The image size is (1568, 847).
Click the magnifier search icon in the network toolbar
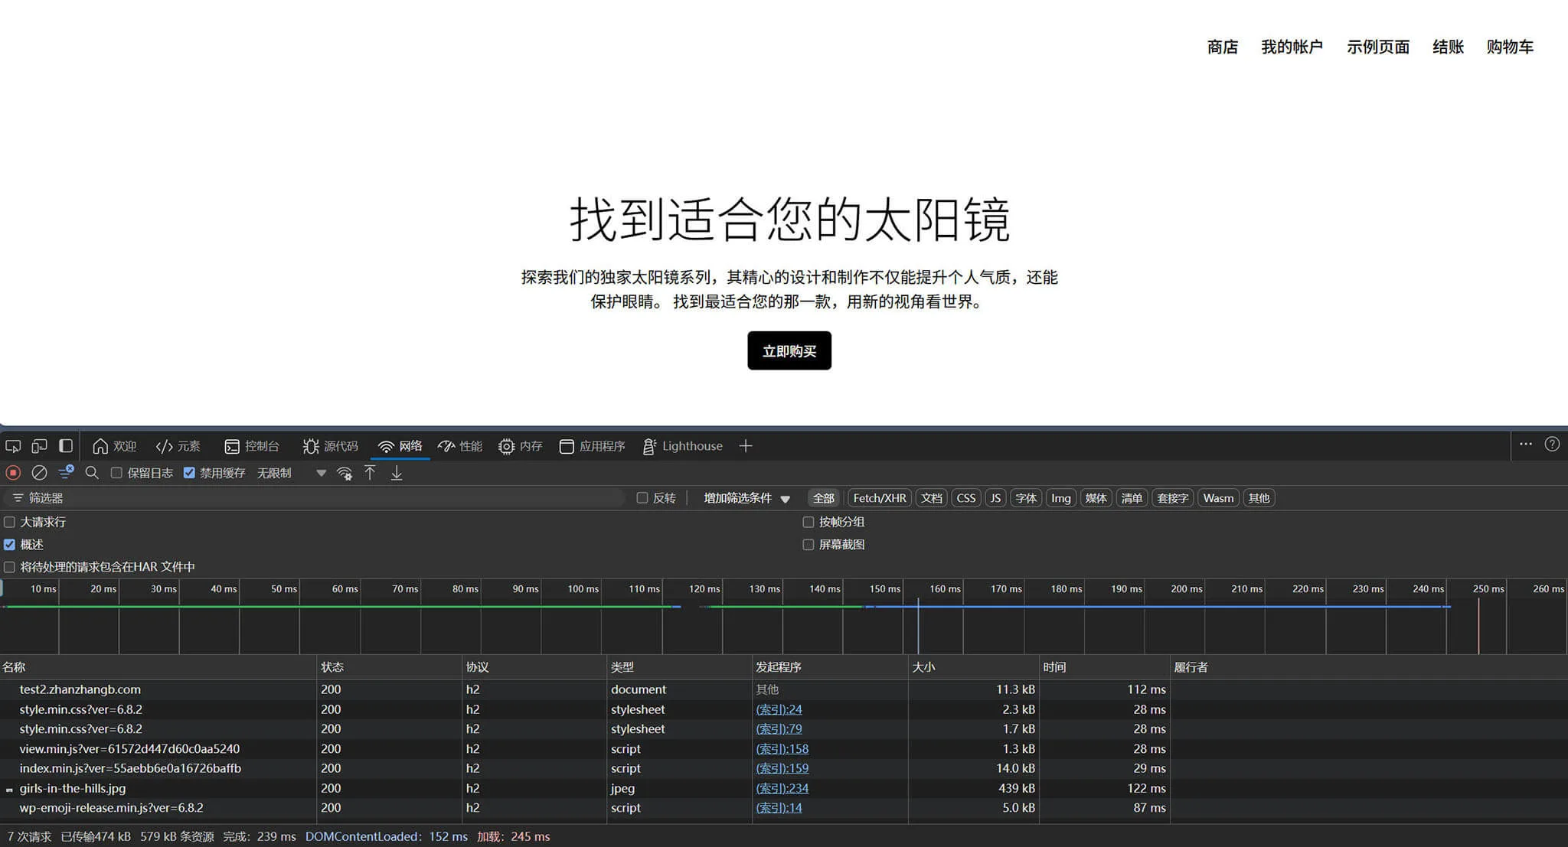92,473
